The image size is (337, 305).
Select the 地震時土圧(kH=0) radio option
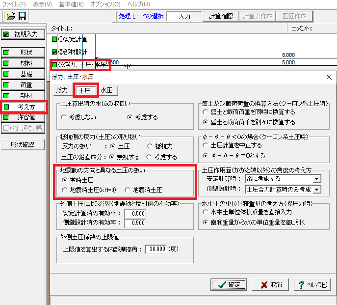tap(89, 190)
